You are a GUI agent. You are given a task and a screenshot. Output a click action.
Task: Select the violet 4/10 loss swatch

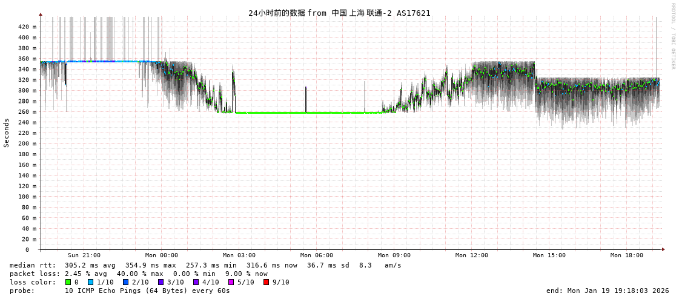[x=196, y=282]
